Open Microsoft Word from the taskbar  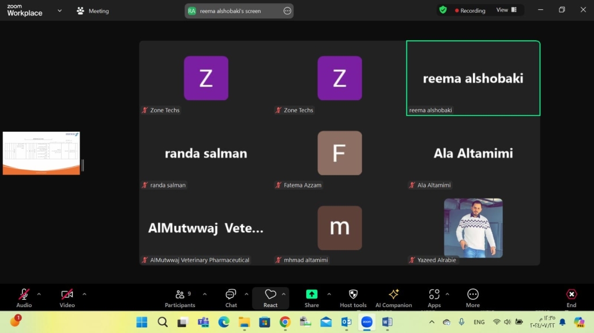[387, 322]
